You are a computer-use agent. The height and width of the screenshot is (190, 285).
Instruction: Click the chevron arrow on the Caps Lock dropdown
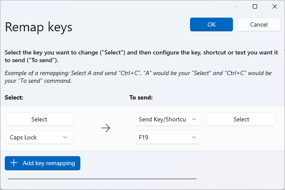(65, 137)
